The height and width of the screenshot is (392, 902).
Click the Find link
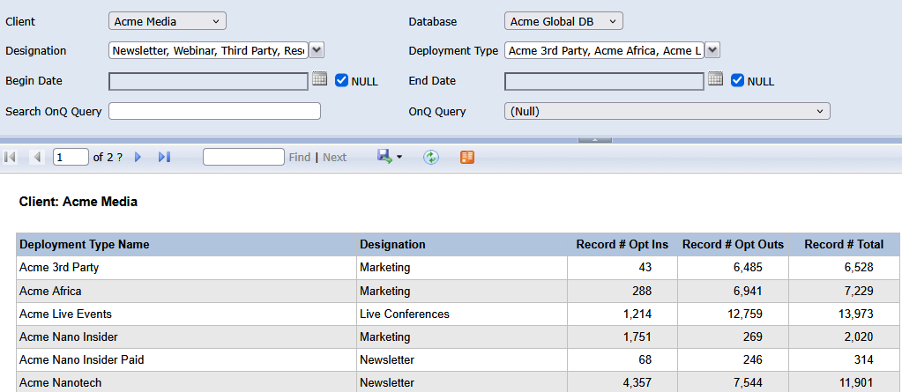pos(299,157)
